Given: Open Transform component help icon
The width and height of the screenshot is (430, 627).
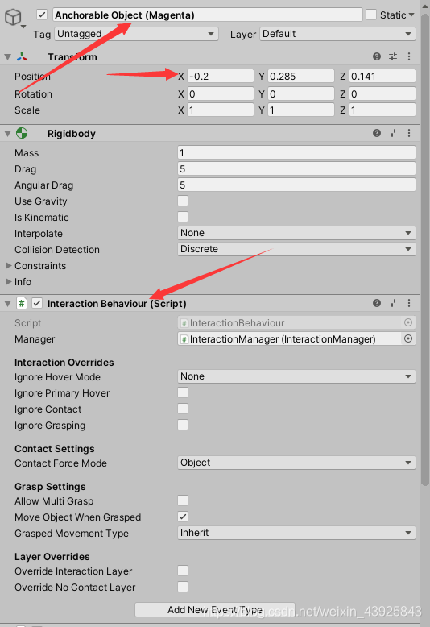Looking at the screenshot, I should pyautogui.click(x=376, y=56).
